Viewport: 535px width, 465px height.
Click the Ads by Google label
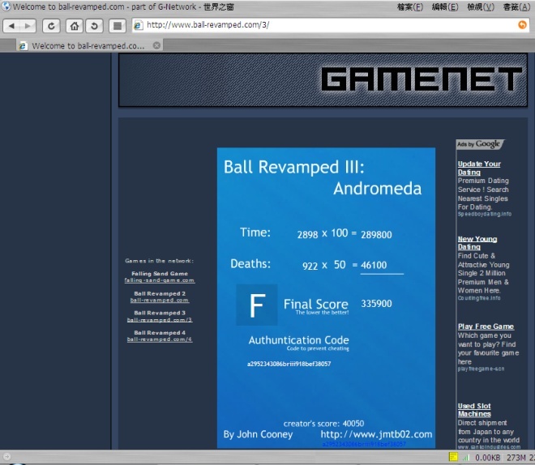tap(479, 144)
